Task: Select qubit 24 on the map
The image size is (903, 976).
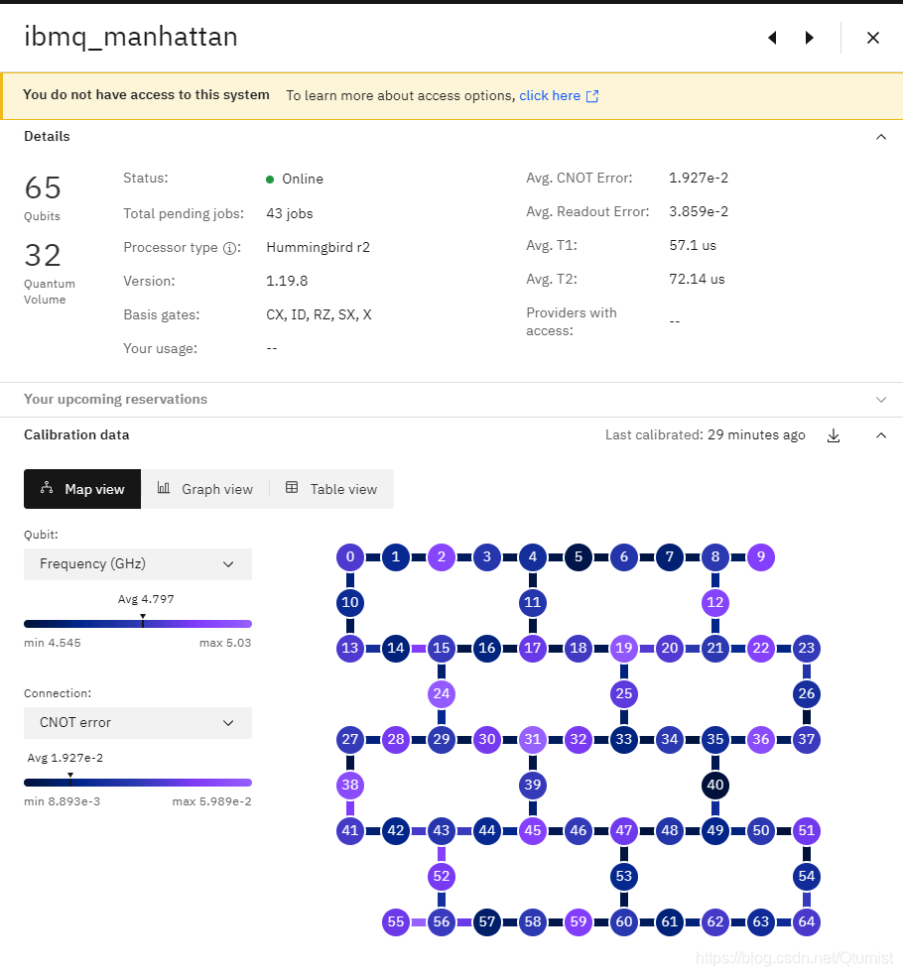Action: [442, 694]
